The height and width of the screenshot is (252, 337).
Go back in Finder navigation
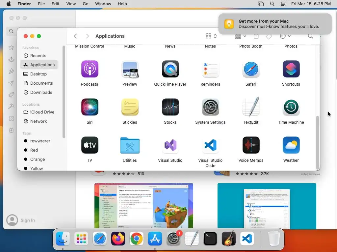pyautogui.click(x=75, y=36)
